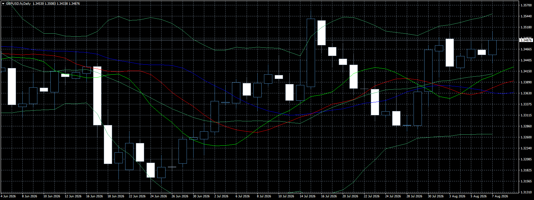
Task: Click the 20 Jul 2026 date label
Action: coord(351,196)
